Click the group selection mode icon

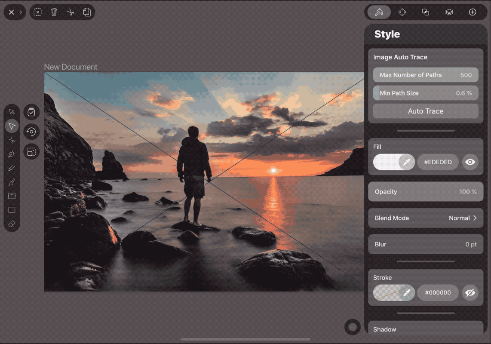point(31,152)
